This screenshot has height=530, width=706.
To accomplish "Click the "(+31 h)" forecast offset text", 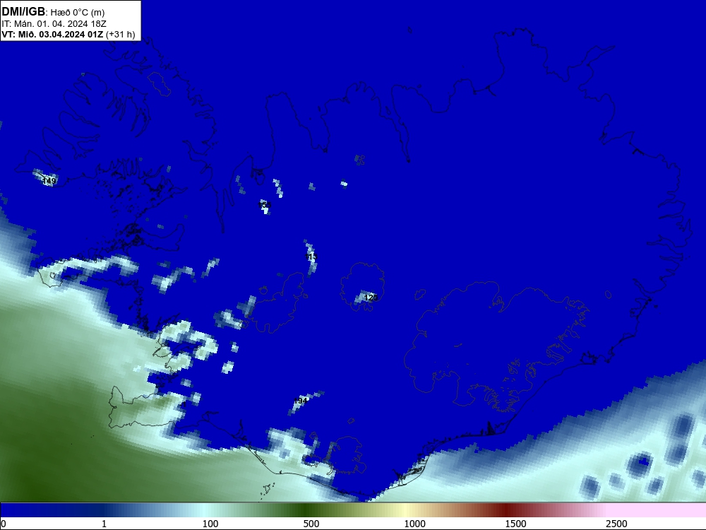I will [x=120, y=34].
